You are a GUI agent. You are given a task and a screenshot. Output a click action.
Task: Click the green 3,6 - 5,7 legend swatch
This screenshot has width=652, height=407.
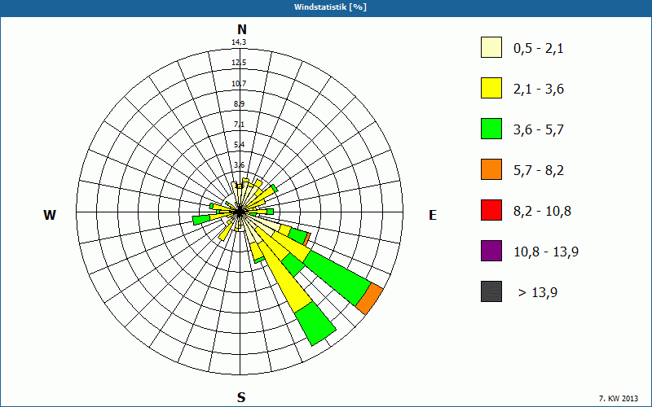coord(491,129)
